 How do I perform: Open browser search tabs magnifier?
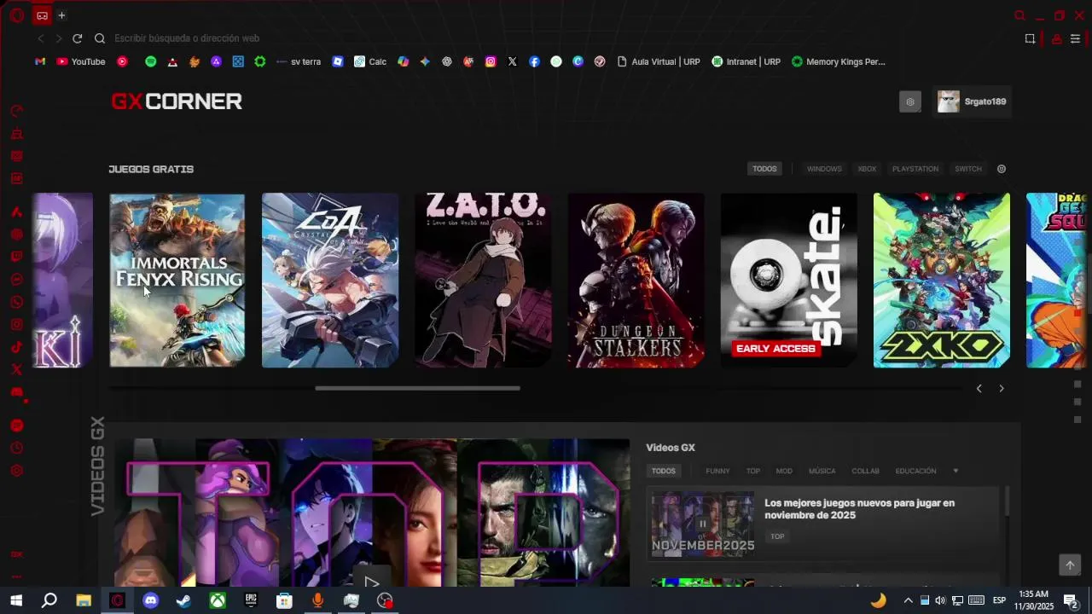tap(1019, 15)
